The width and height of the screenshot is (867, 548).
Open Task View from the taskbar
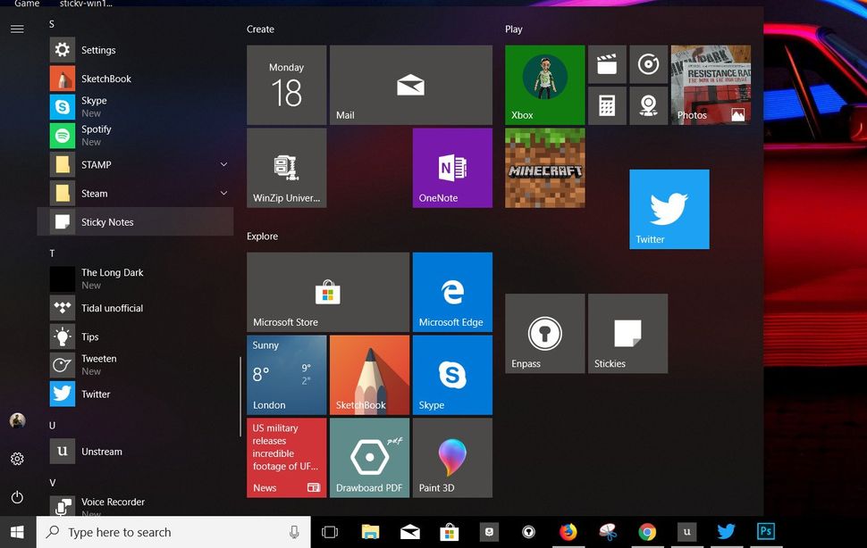pos(330,531)
